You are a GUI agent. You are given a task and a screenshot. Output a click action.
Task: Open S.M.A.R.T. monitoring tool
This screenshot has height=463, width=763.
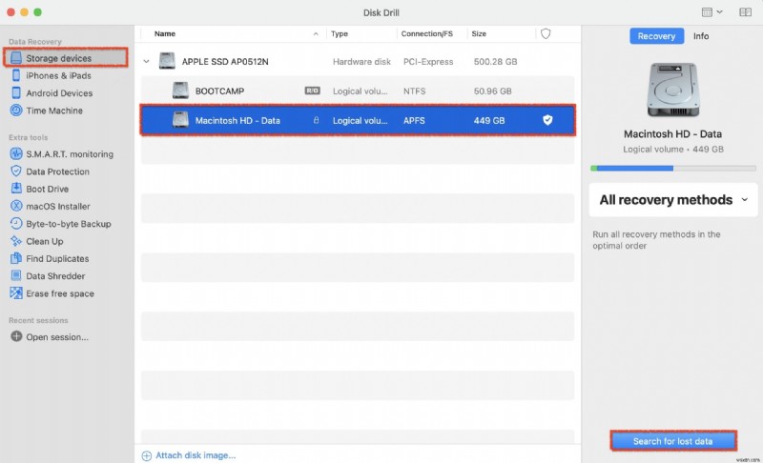pyautogui.click(x=70, y=154)
